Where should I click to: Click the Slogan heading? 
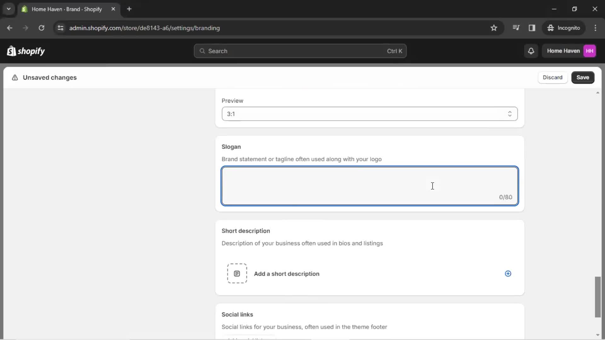coord(231,147)
